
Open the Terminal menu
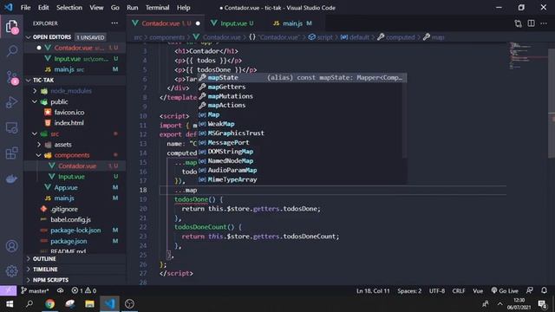[x=158, y=8]
